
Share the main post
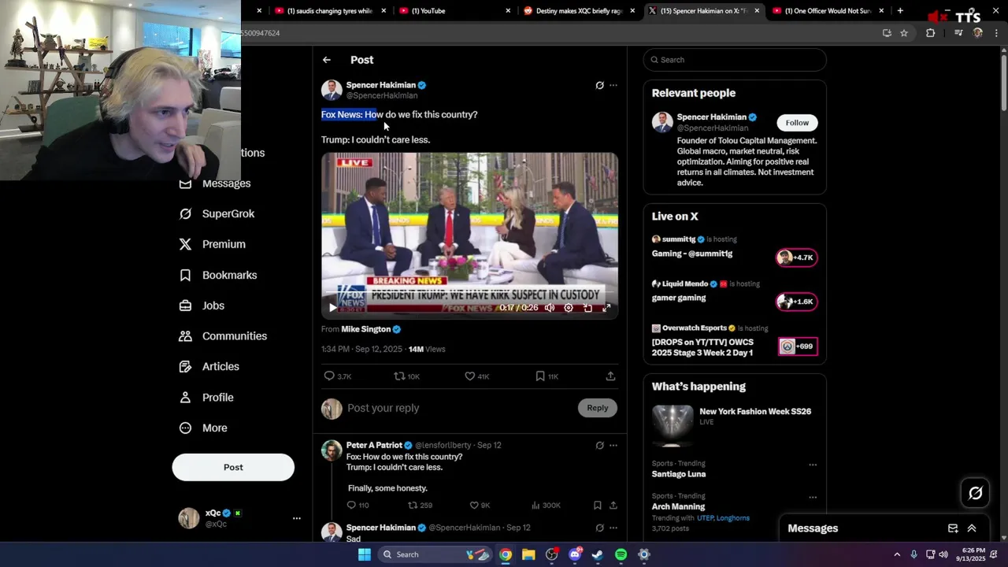tap(610, 376)
